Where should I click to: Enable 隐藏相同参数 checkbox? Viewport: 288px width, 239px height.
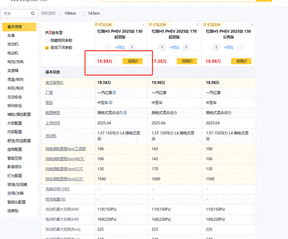tap(47, 40)
